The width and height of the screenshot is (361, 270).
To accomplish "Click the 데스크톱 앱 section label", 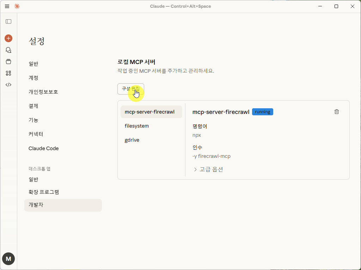I will coord(39,169).
